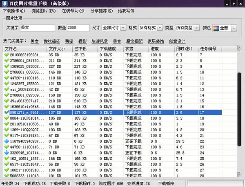
Task: Click green checkmark icon of task 27 row
Action: tap(7, 170)
